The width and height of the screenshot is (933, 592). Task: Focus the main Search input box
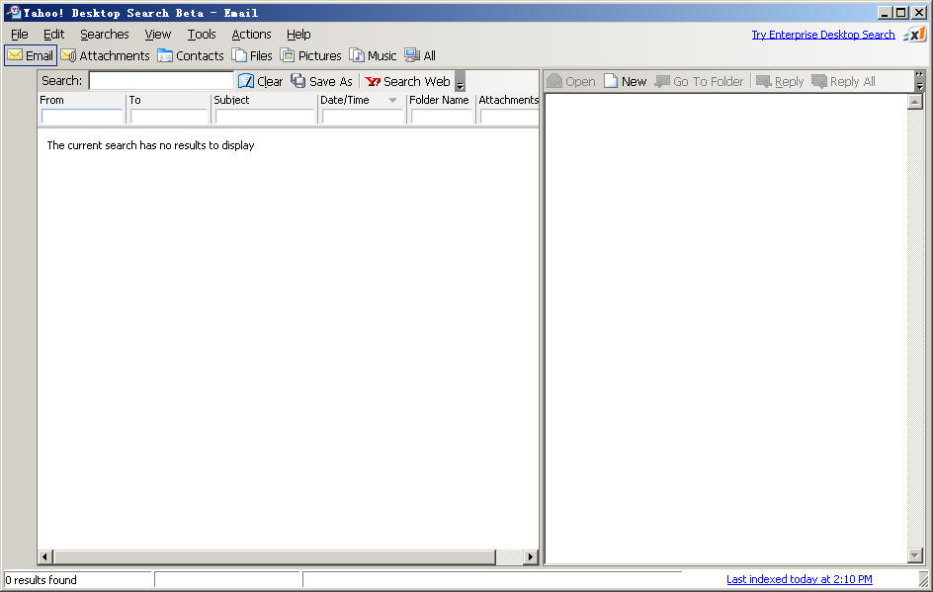[x=161, y=81]
